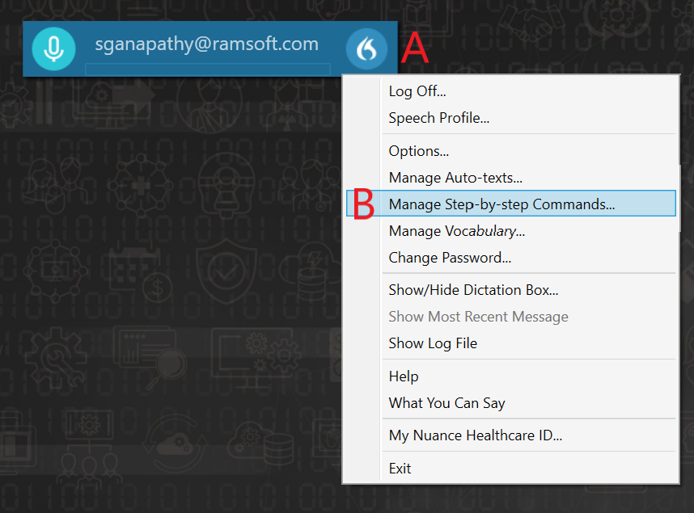The image size is (694, 513).
Task: Click the microphone icon to start dictation
Action: pos(53,48)
